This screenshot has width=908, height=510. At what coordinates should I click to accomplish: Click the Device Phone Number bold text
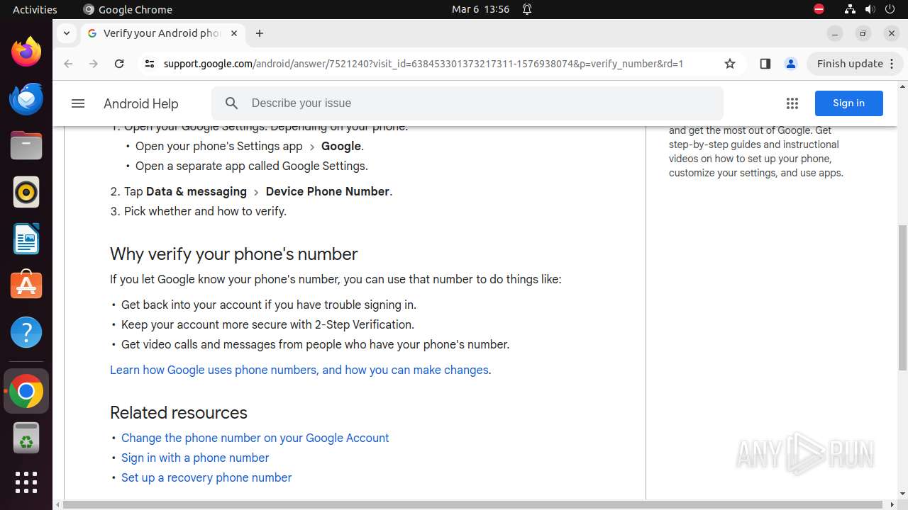click(328, 191)
